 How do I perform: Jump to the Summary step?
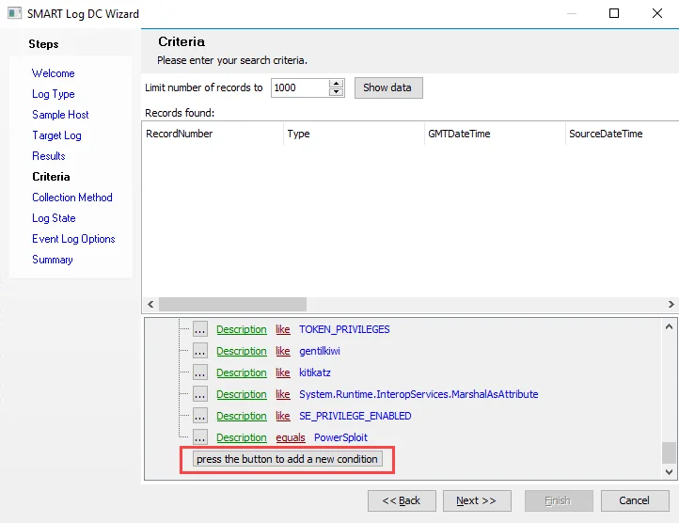pos(53,260)
